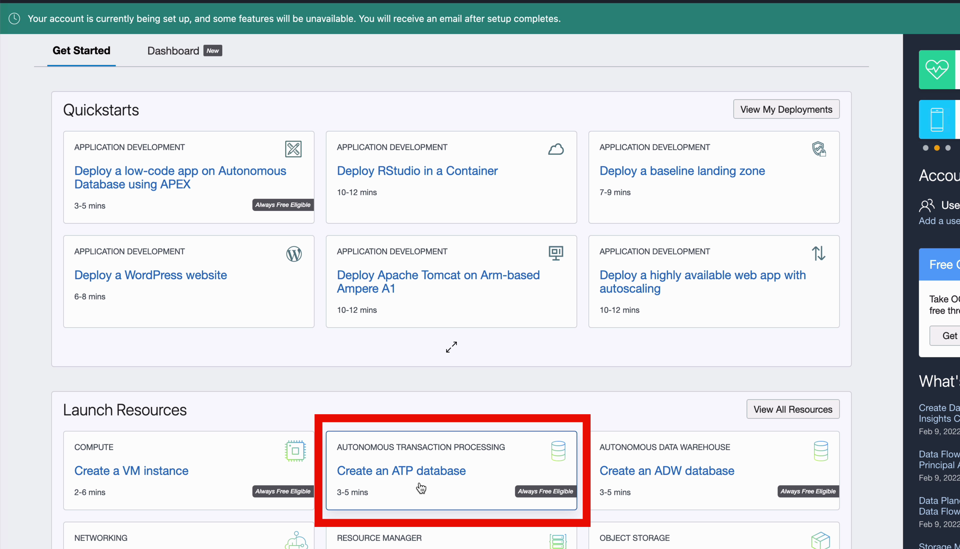The height and width of the screenshot is (549, 960).
Task: Open Deploy a WordPress website link
Action: 151,275
